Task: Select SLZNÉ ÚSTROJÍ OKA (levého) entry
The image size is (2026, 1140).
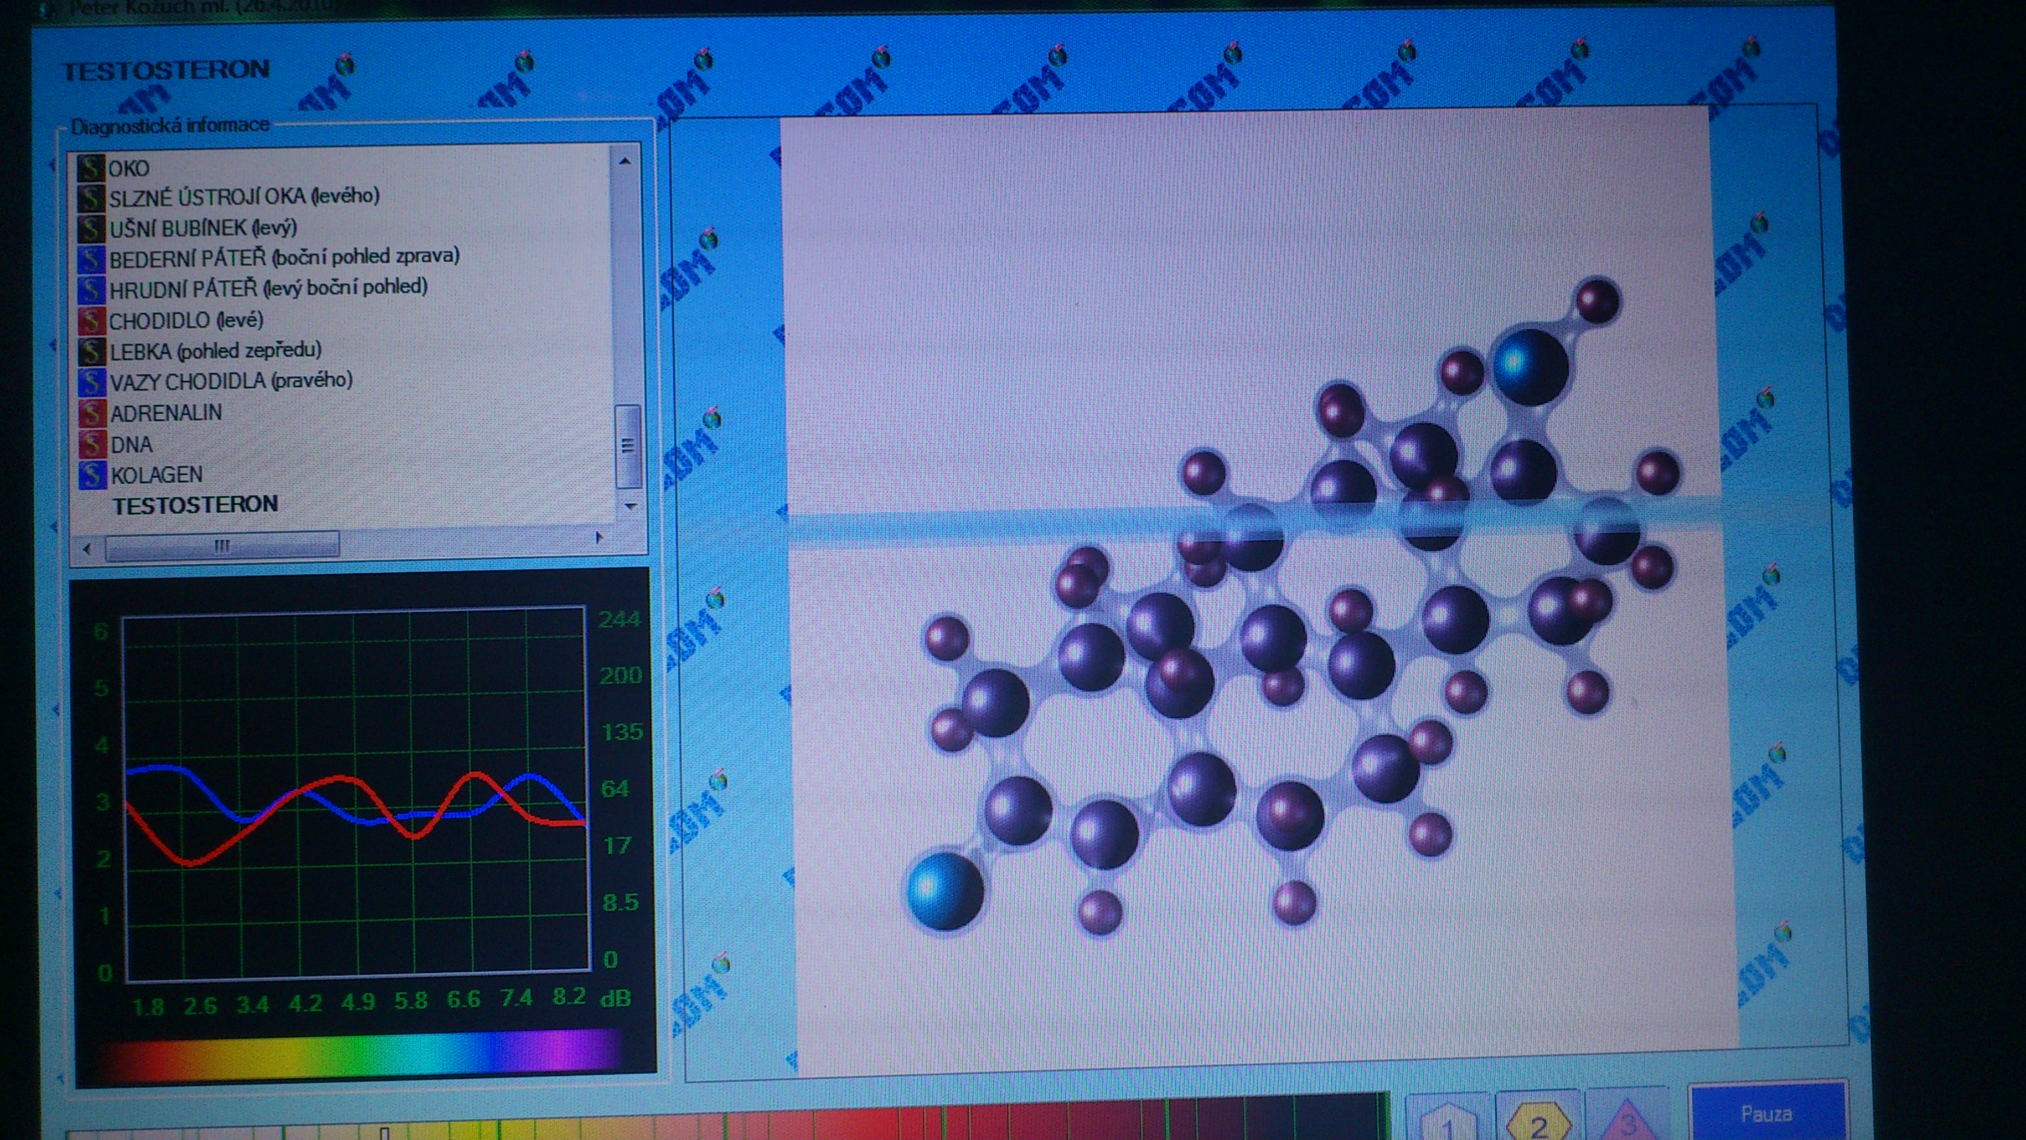Action: point(245,196)
